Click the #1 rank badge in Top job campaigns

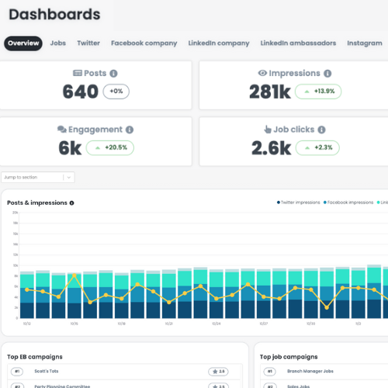point(270,372)
